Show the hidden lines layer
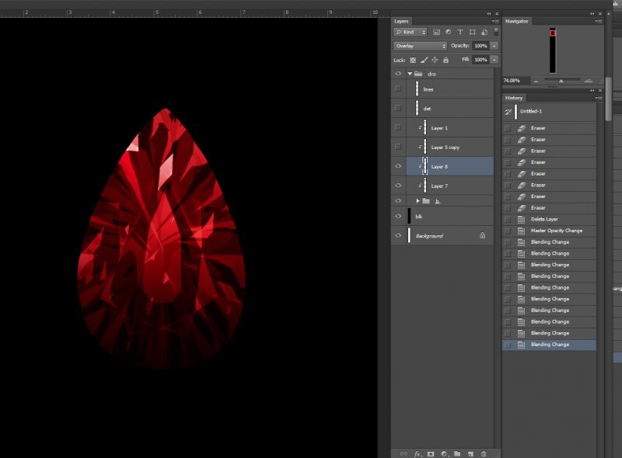 coord(398,89)
